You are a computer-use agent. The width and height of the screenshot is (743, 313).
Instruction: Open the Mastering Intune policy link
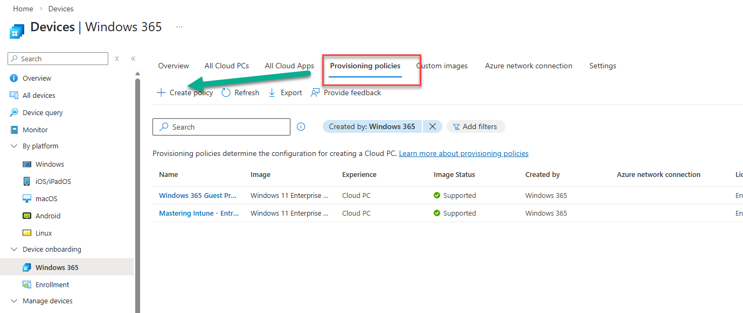(198, 213)
